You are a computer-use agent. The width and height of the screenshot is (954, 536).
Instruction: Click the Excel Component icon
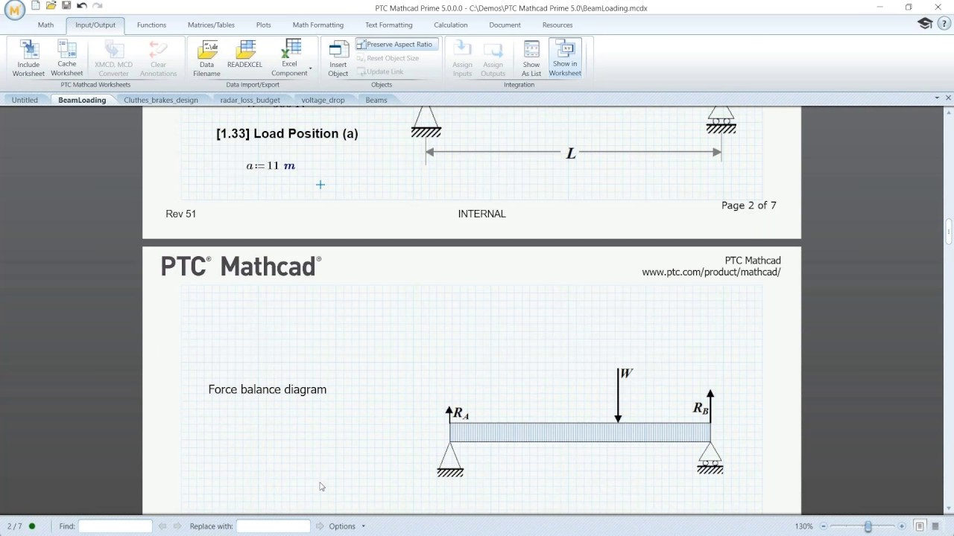pyautogui.click(x=291, y=49)
